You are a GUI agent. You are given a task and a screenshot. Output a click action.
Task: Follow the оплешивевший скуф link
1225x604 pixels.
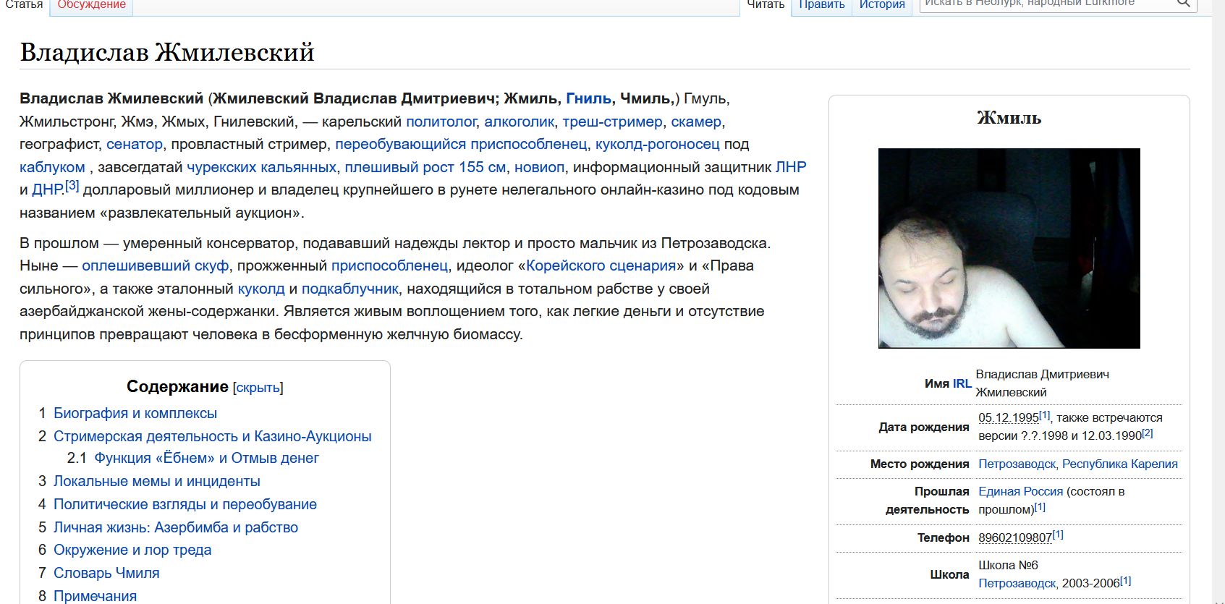(x=156, y=265)
